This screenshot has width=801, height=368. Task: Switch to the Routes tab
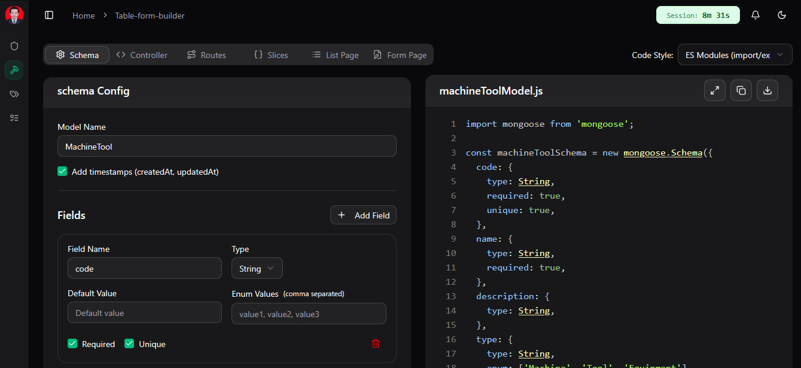pyautogui.click(x=206, y=55)
